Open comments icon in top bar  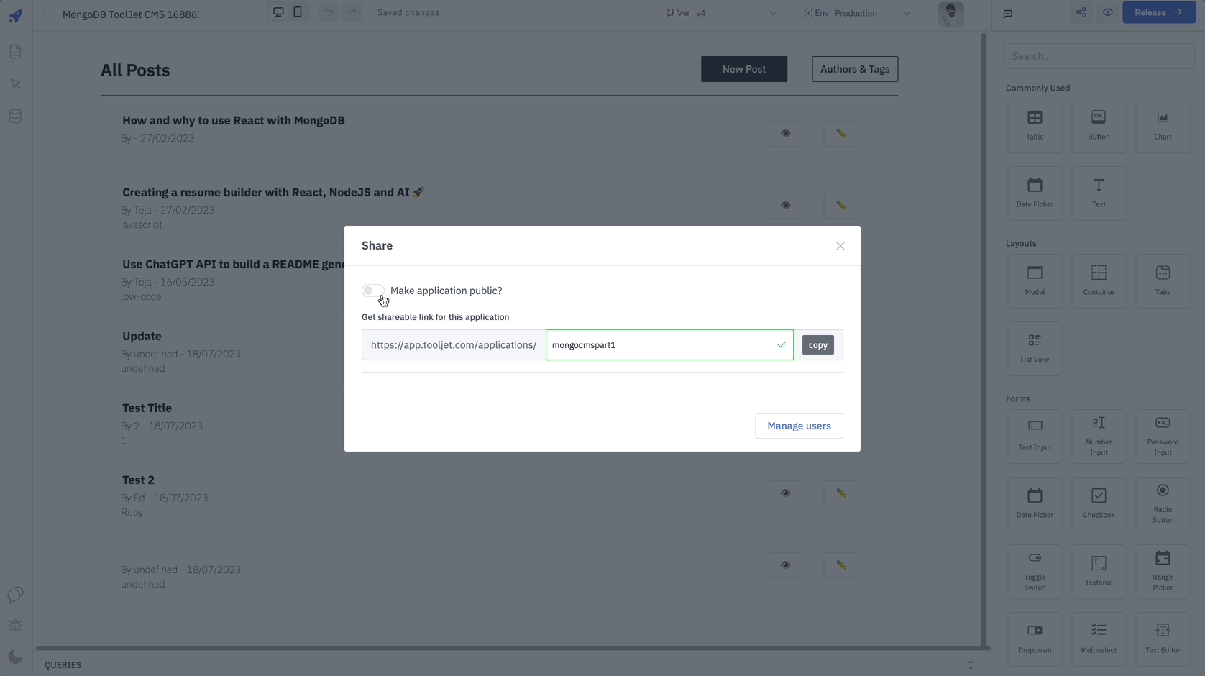(1007, 14)
